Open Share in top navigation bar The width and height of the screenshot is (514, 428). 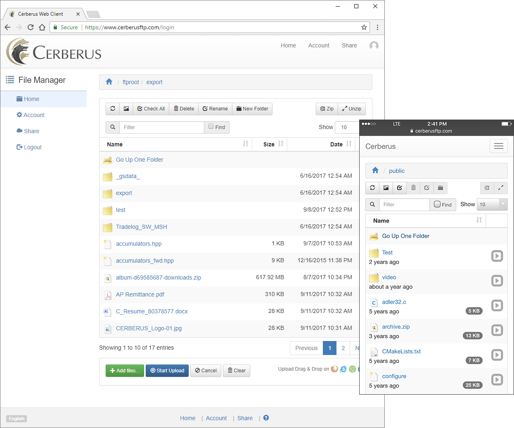[349, 45]
